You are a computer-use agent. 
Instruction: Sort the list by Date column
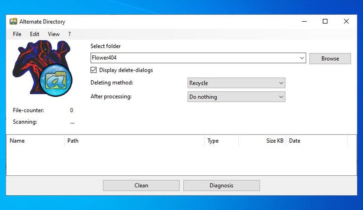(x=317, y=141)
